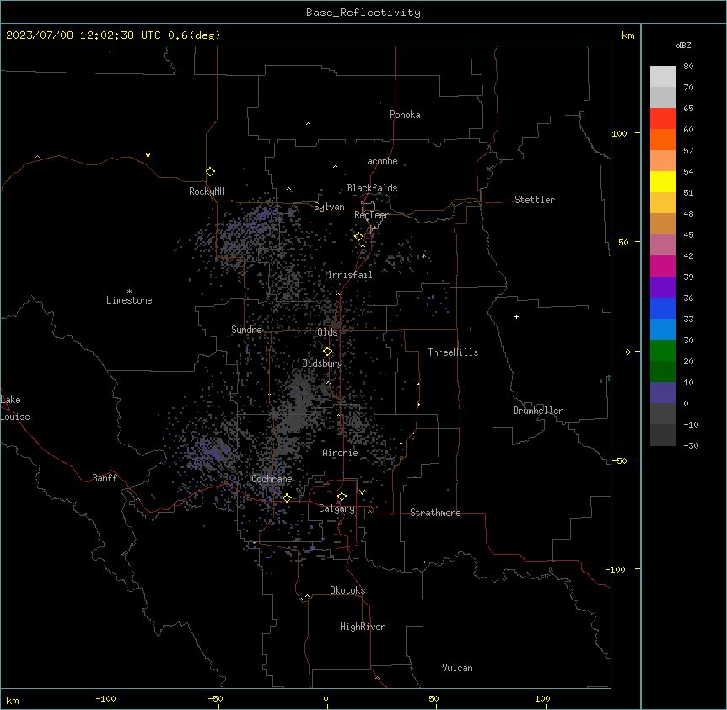
Task: Pick the yellow diamond marker below Cochrane
Action: click(287, 498)
